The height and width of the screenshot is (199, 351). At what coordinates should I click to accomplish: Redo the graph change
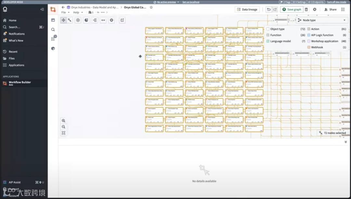275,9
